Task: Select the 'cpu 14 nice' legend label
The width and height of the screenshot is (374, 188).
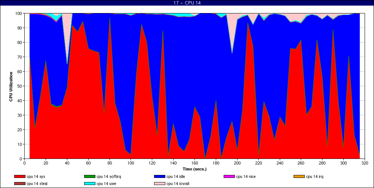Action: tap(246, 176)
